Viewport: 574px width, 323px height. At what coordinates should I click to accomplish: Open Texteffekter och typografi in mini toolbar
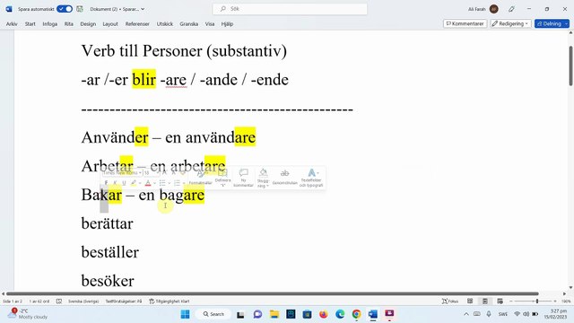[311, 178]
